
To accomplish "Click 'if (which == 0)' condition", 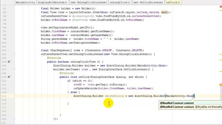I will (x=79, y=81).
